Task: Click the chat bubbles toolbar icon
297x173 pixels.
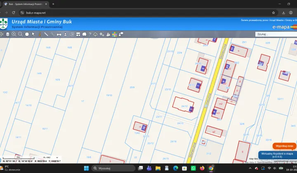Action: 121,34
